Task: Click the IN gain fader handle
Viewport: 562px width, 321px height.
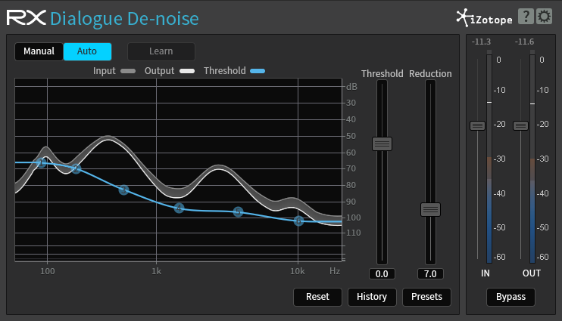Action: 477,125
